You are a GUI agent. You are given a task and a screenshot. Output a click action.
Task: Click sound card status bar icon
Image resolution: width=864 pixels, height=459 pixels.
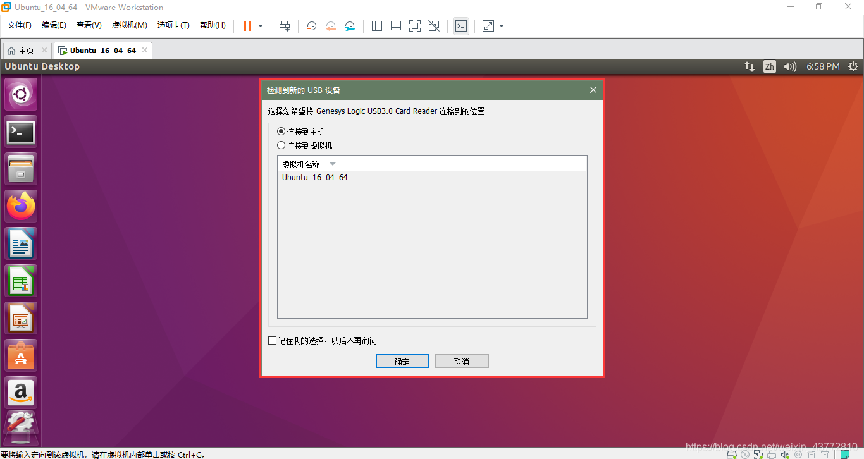785,454
